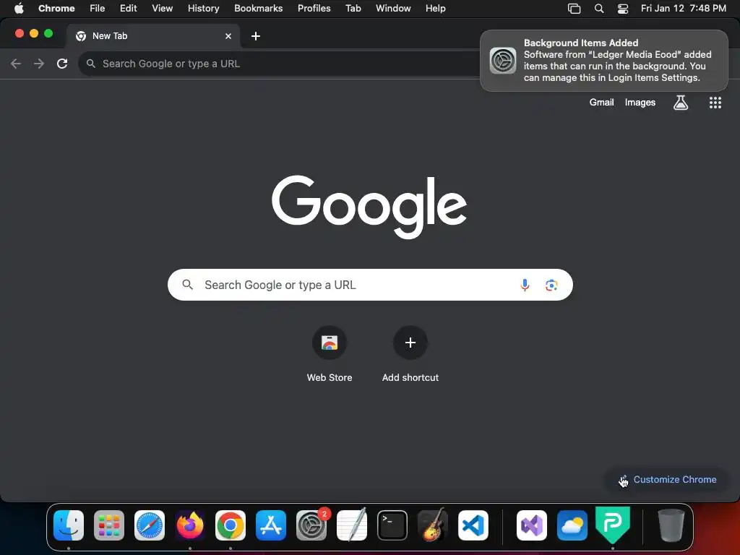Open the green P app in Dock
This screenshot has width=740, height=555.
pos(613,525)
